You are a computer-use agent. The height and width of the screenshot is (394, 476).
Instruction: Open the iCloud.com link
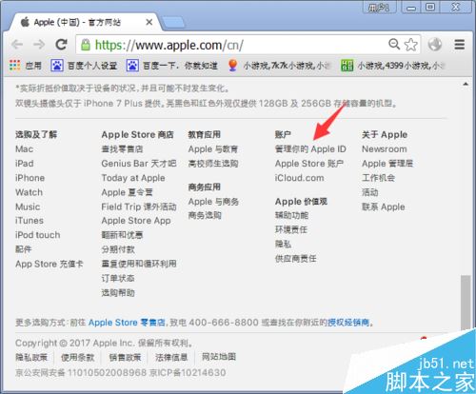point(300,178)
